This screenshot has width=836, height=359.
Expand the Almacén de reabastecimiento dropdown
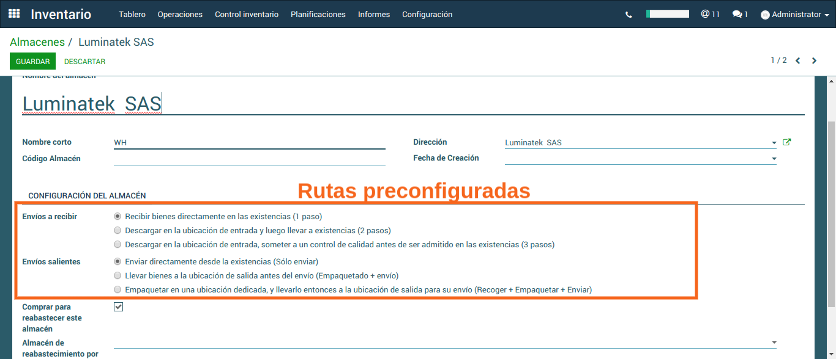[774, 343]
